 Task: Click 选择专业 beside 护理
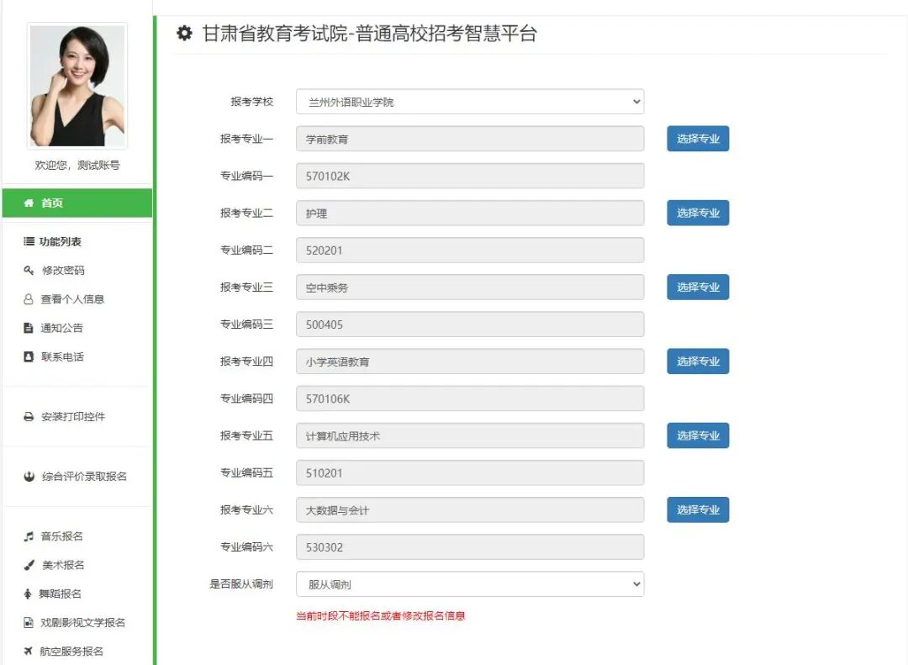pyautogui.click(x=698, y=213)
